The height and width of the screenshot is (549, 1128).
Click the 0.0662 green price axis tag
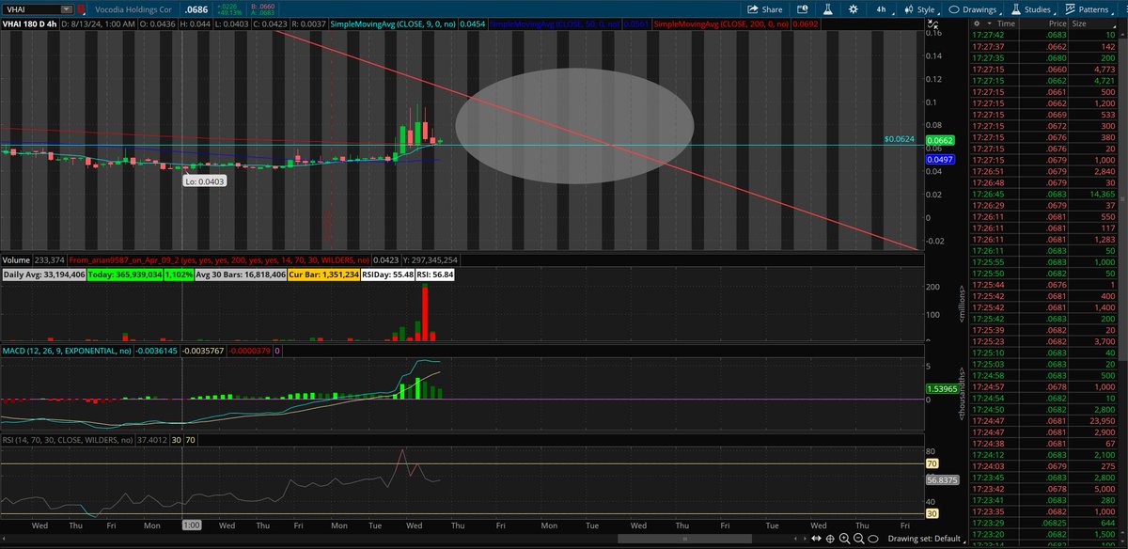(943, 140)
